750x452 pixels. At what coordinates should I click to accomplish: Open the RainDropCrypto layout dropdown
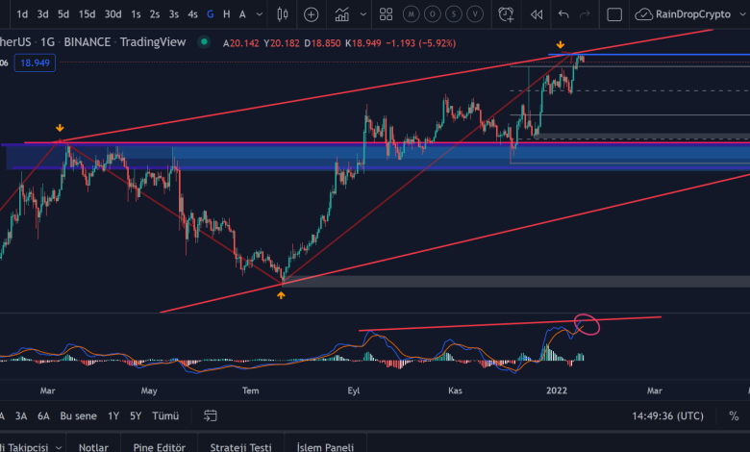tap(697, 14)
